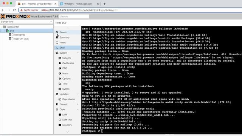Click the Syslog list icon

pos(60,89)
